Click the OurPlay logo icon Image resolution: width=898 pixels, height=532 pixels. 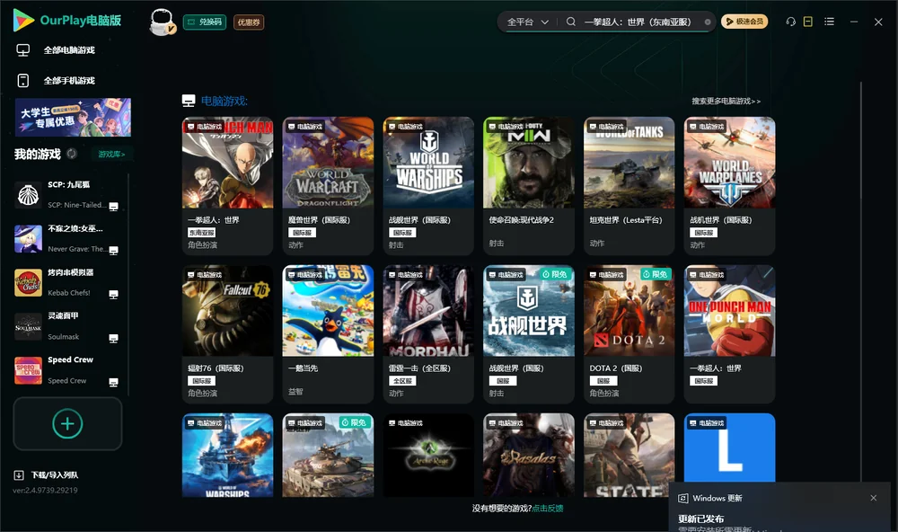(23, 20)
